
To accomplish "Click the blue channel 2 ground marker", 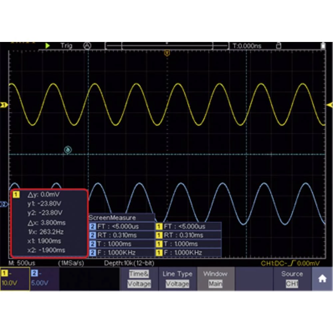I will coord(4,204).
